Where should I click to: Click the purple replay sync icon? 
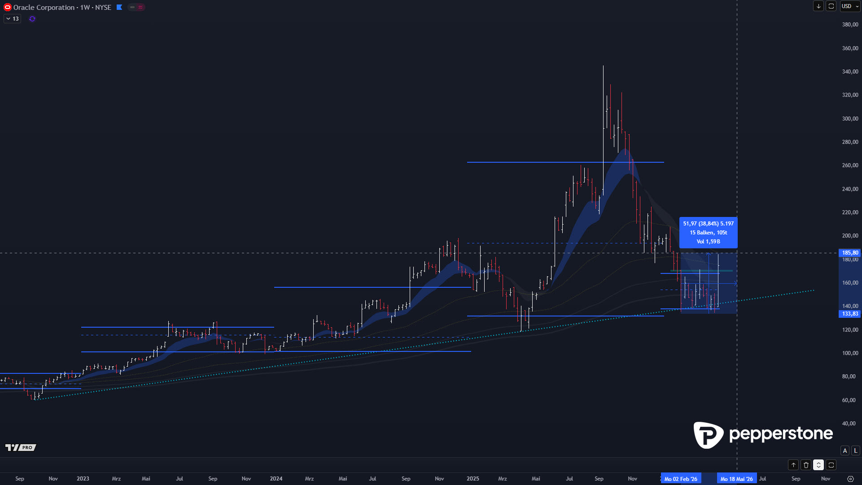[32, 19]
